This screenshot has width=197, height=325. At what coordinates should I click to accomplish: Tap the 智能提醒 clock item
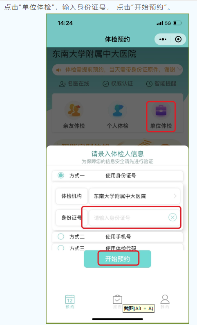tap(161, 84)
